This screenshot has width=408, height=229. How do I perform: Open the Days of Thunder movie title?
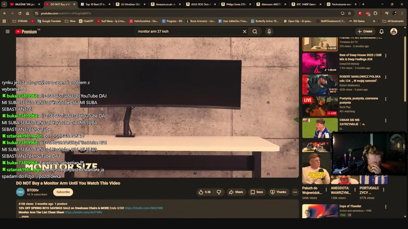[x=350, y=206]
